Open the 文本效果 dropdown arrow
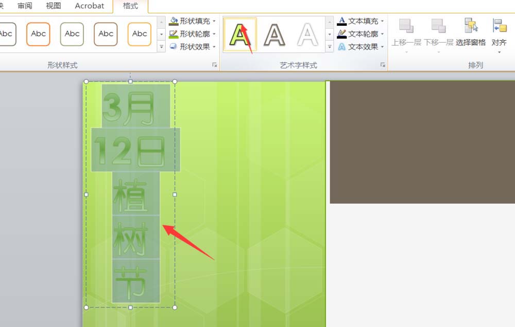This screenshot has width=515, height=327. pos(382,47)
